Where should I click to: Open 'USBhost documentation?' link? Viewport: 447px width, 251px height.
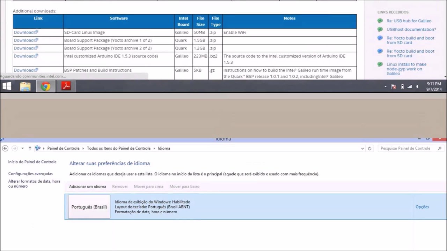point(411,30)
